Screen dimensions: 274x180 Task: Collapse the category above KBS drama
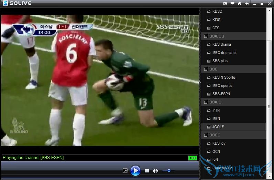pos(206,36)
